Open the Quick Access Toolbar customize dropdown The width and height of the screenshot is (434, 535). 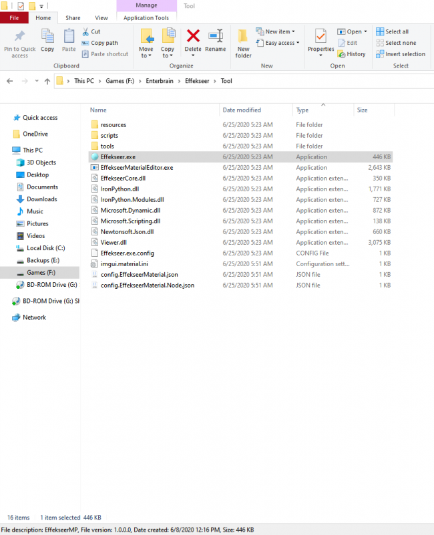click(41, 6)
